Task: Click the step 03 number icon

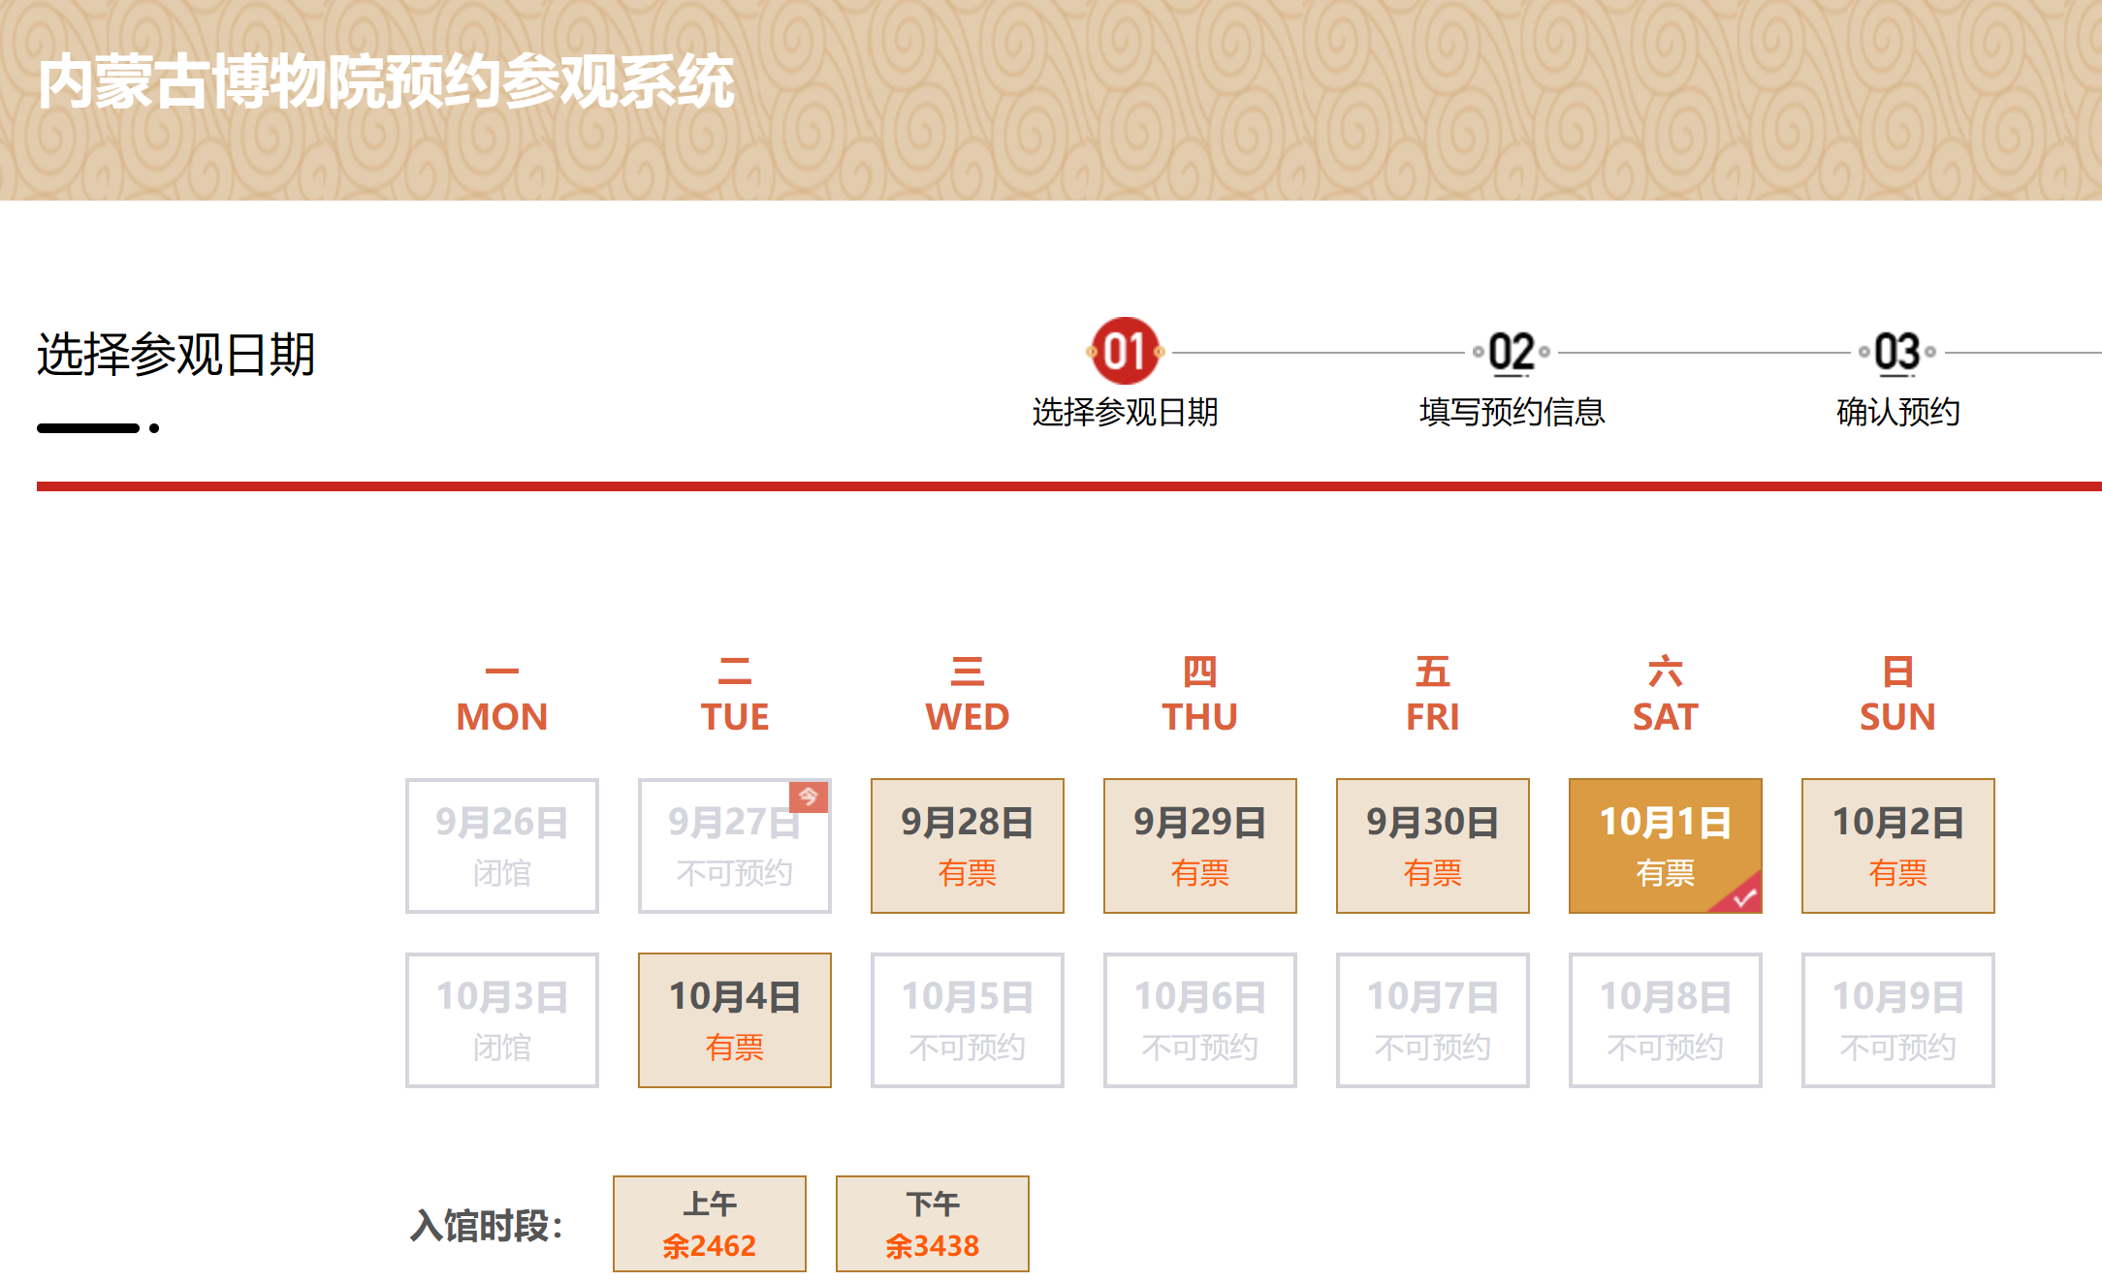Action: point(1896,352)
